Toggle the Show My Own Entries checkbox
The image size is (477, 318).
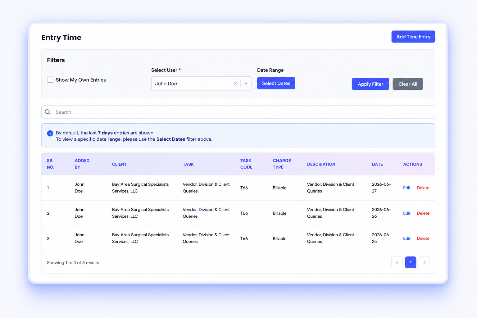[x=50, y=80]
